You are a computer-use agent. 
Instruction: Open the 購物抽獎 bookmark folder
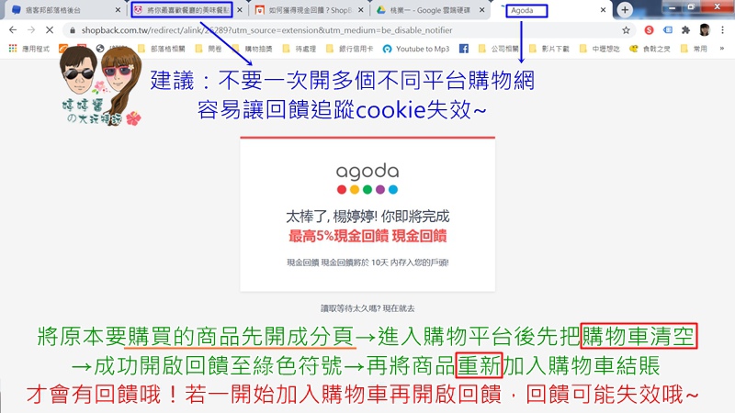pyautogui.click(x=253, y=49)
